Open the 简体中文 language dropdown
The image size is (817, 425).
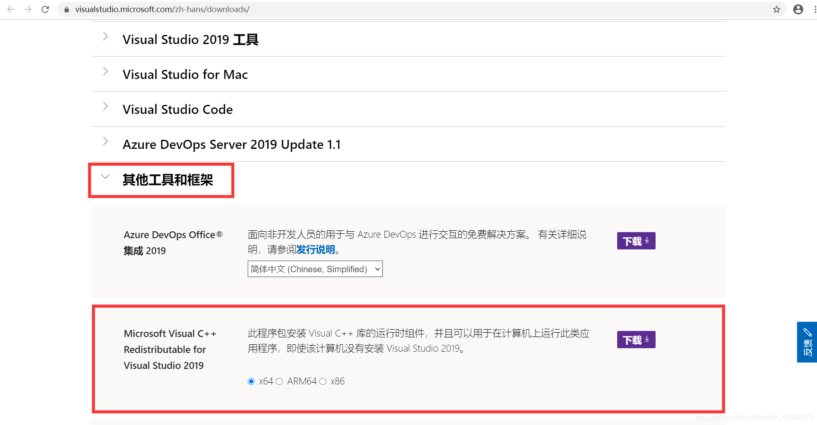315,269
